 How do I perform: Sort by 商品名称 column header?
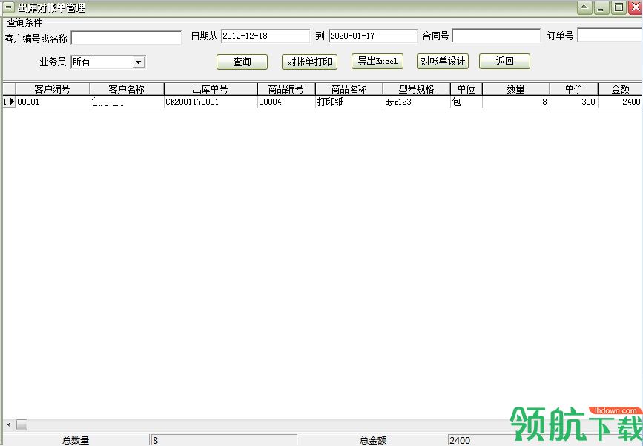(349, 89)
